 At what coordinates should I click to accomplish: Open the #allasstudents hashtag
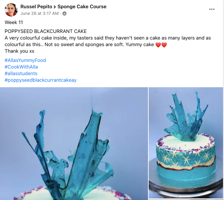21,73
